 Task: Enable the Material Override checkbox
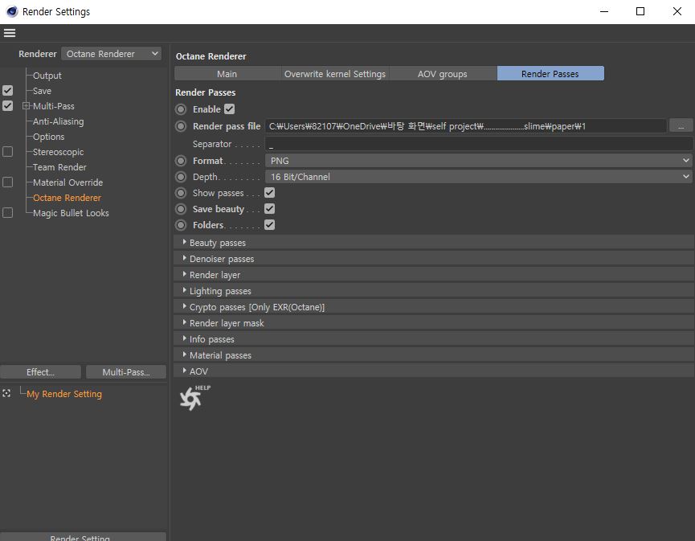(7, 182)
